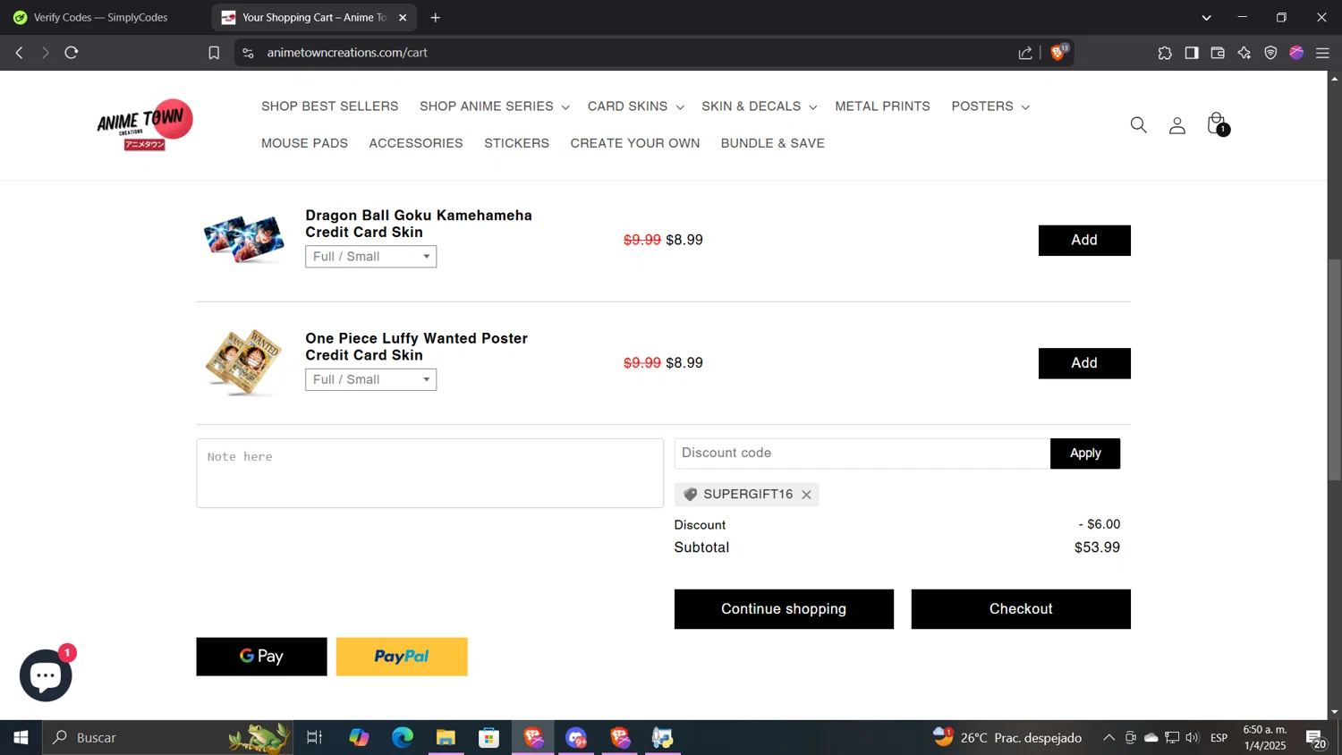Viewport: 1342px width, 755px height.
Task: Open Mouse Pads page
Action: 304,143
